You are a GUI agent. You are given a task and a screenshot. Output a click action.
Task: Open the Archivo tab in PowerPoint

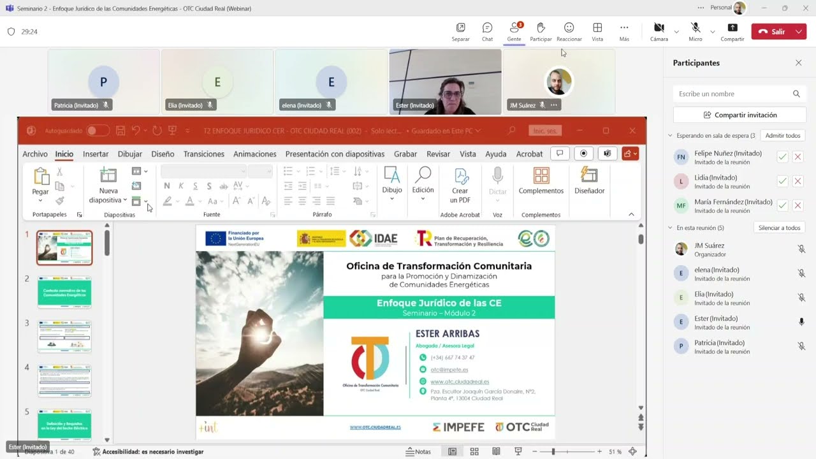(x=35, y=154)
